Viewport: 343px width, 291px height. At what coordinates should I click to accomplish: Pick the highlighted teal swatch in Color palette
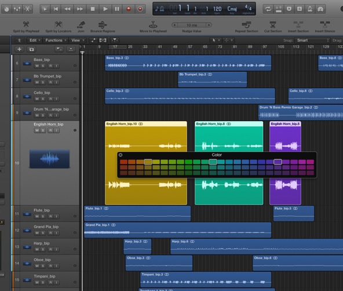pyautogui.click(x=213, y=162)
